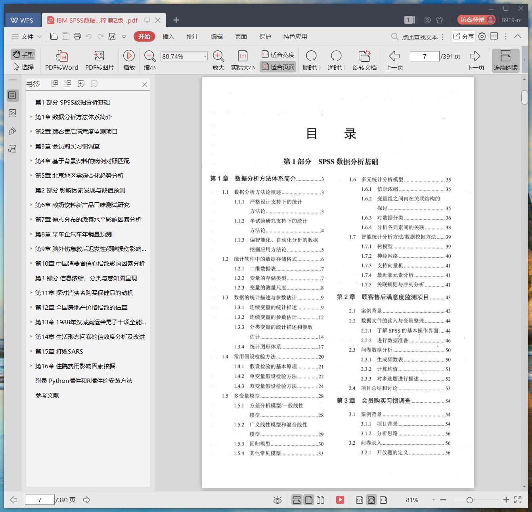The image size is (532, 512).
Task: Open the bookmarks panel sidebar icon
Action: pos(12,95)
